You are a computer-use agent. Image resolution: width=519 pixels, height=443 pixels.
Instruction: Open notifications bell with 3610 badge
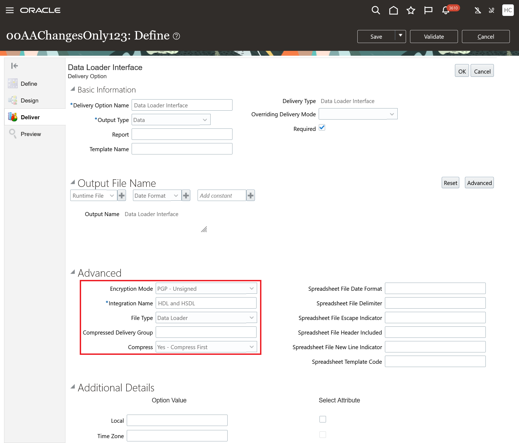446,10
